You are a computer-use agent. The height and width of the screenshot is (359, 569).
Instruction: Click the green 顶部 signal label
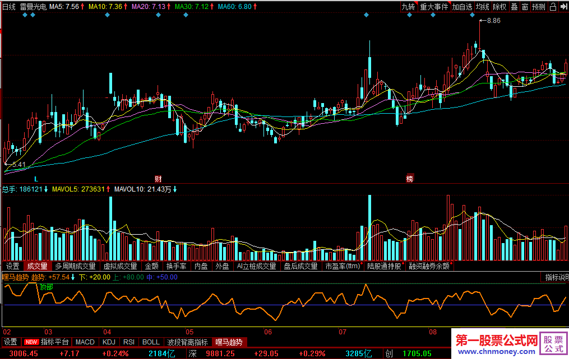click(47, 287)
